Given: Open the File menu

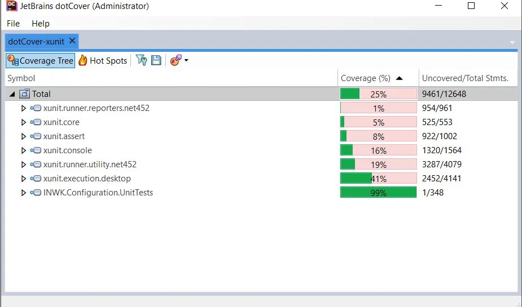Looking at the screenshot, I should coord(13,24).
